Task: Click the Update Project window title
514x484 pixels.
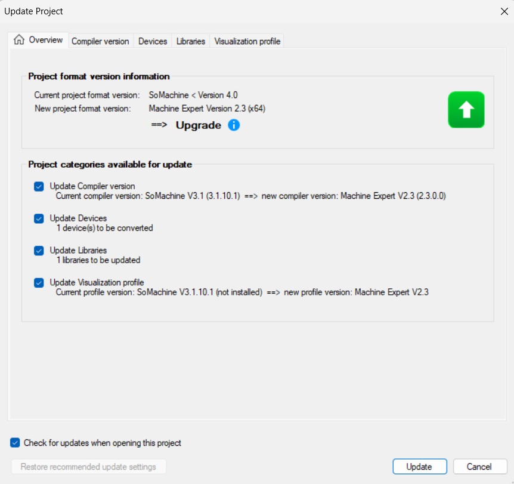Action: [33, 11]
